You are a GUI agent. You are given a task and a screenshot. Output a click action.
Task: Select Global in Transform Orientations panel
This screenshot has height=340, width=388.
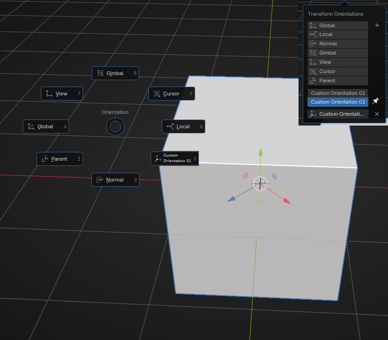338,25
